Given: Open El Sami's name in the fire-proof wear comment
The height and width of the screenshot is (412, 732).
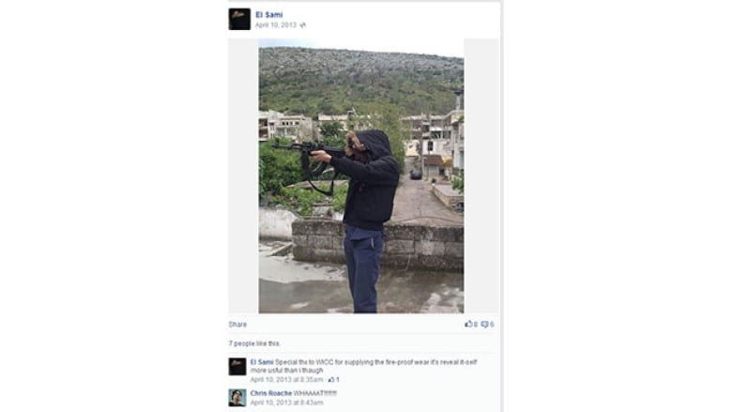Looking at the screenshot, I should [x=262, y=362].
